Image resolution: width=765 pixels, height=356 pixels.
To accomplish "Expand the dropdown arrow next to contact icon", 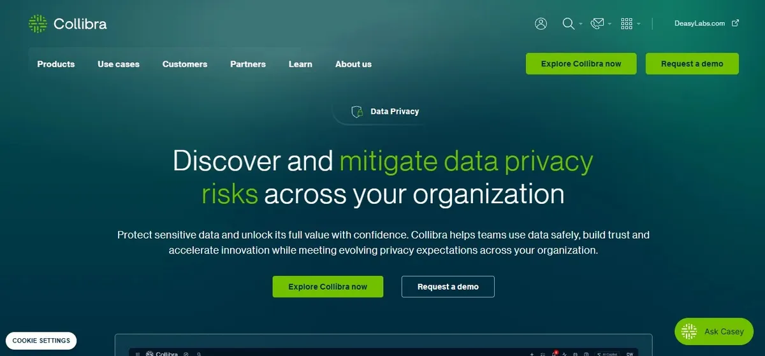I will 609,24.
